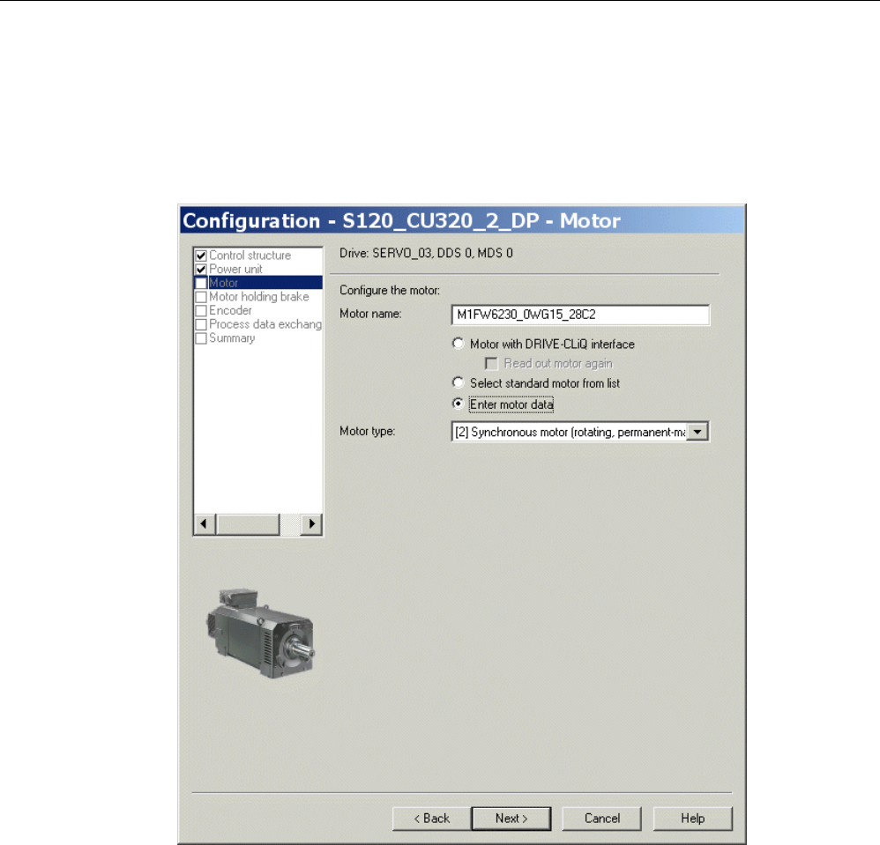Image resolution: width=880 pixels, height=845 pixels.
Task: Click the step list right scroll arrow
Action: pyautogui.click(x=311, y=524)
